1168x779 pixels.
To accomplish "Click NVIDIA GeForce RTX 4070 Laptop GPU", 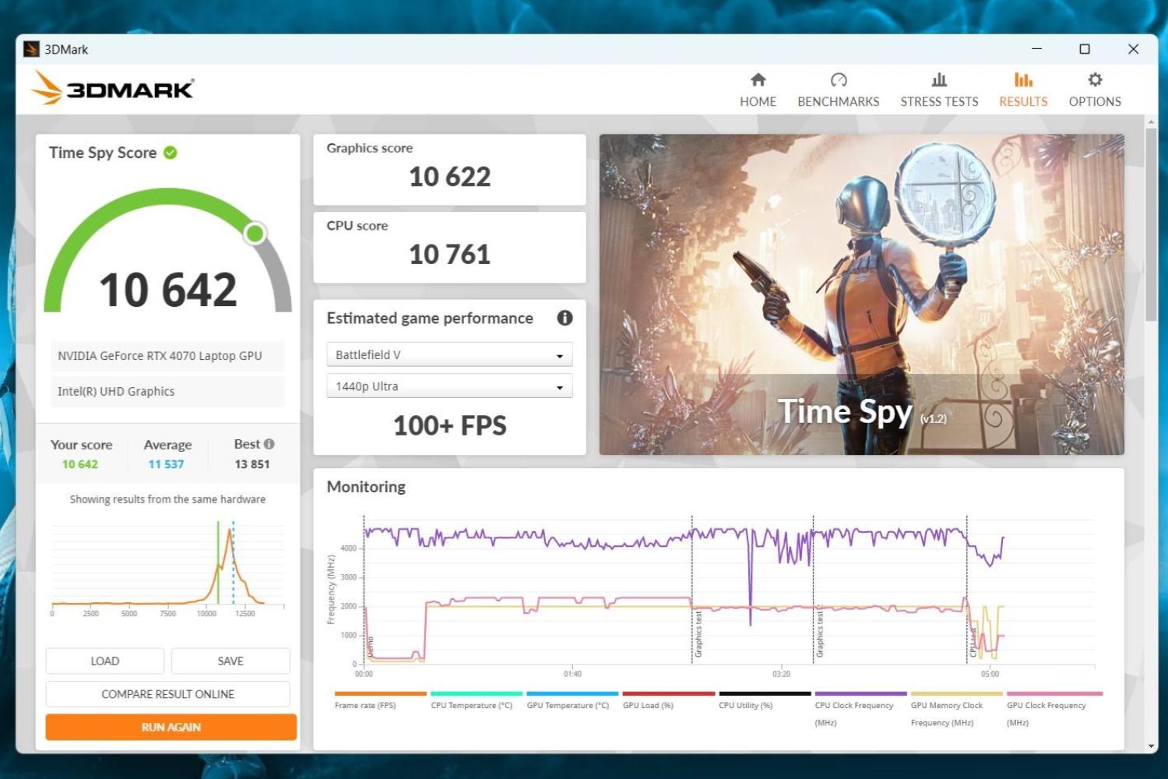I will pyautogui.click(x=167, y=356).
